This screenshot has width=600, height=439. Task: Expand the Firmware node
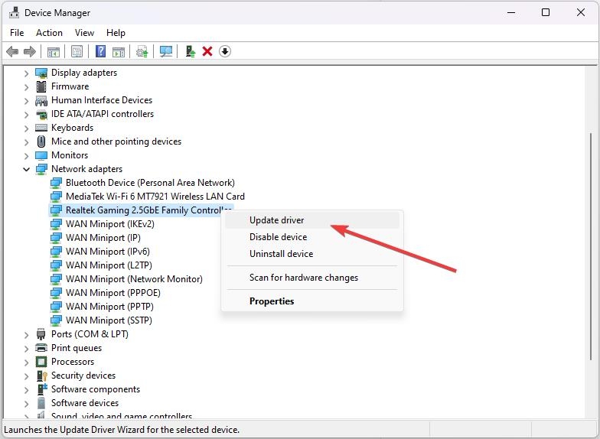click(x=26, y=87)
